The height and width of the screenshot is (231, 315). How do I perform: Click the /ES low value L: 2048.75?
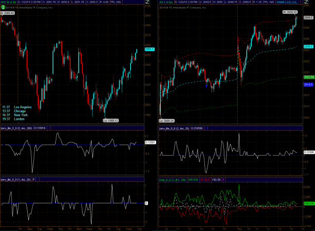click(x=230, y=2)
